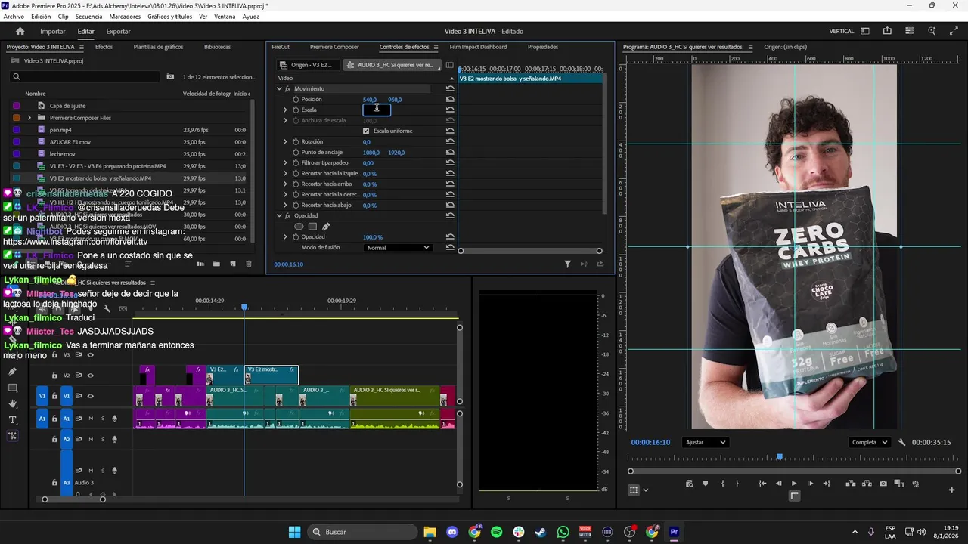Select the Pen tool in the tools panel
This screenshot has height=544, width=968.
pos(12,372)
